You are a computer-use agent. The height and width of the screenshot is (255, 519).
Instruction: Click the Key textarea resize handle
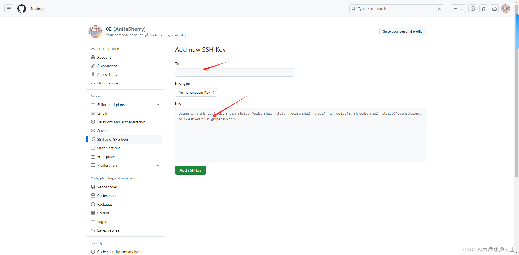pyautogui.click(x=424, y=160)
